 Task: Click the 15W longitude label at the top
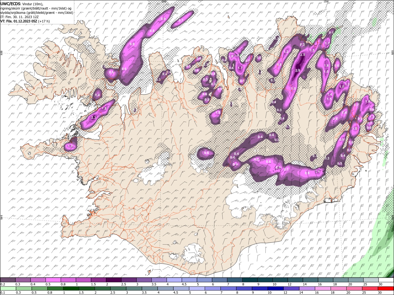tap(326, 2)
